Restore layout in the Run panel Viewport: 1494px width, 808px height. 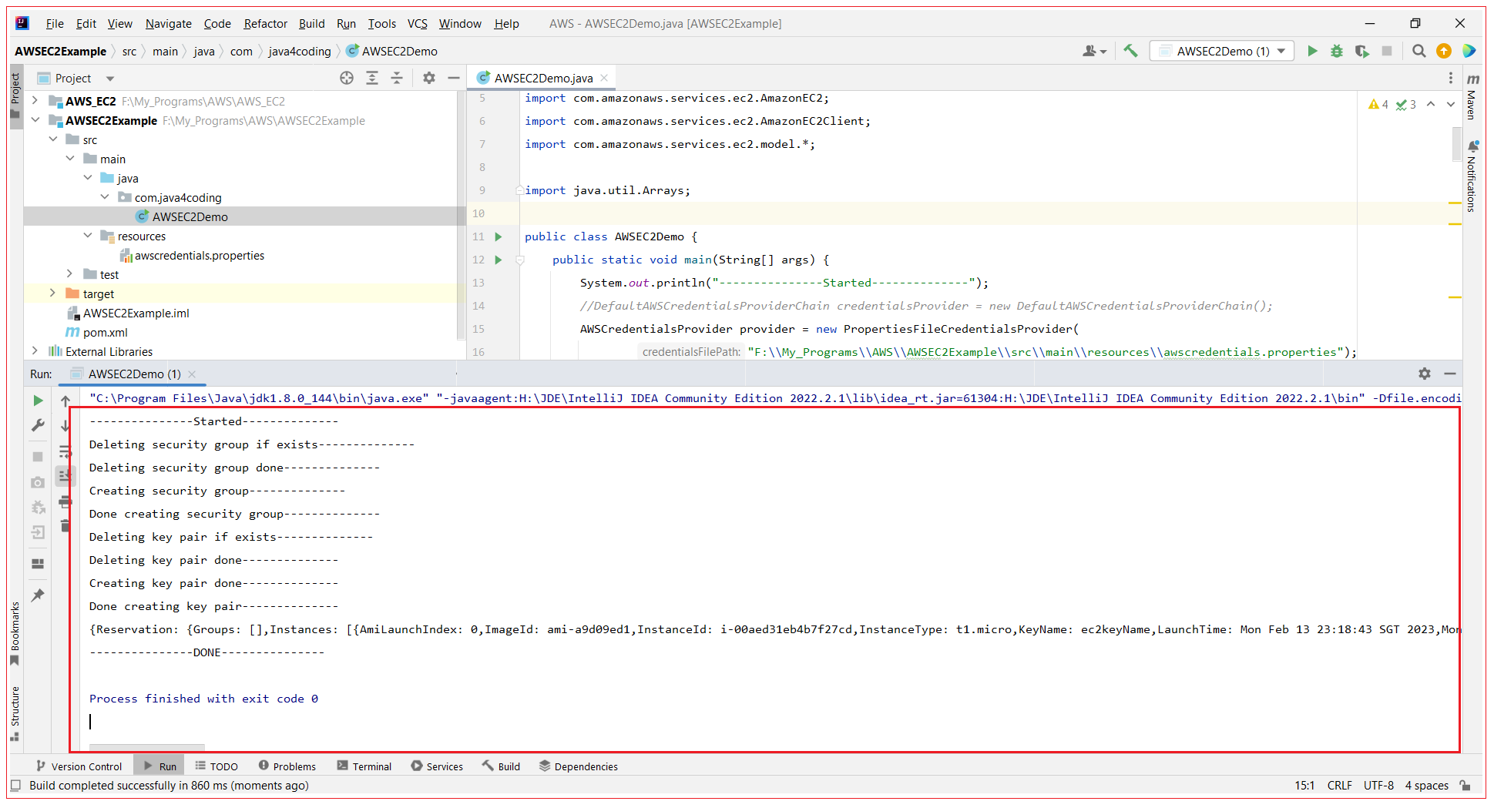point(38,564)
